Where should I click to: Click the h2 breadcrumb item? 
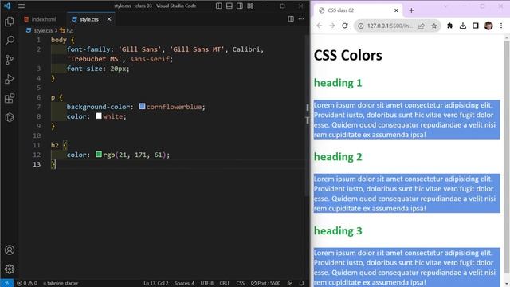(66, 30)
